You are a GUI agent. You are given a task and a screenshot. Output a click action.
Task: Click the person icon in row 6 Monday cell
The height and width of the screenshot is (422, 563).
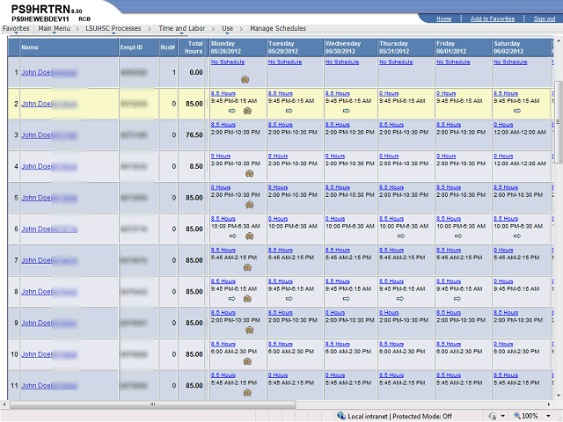click(249, 236)
